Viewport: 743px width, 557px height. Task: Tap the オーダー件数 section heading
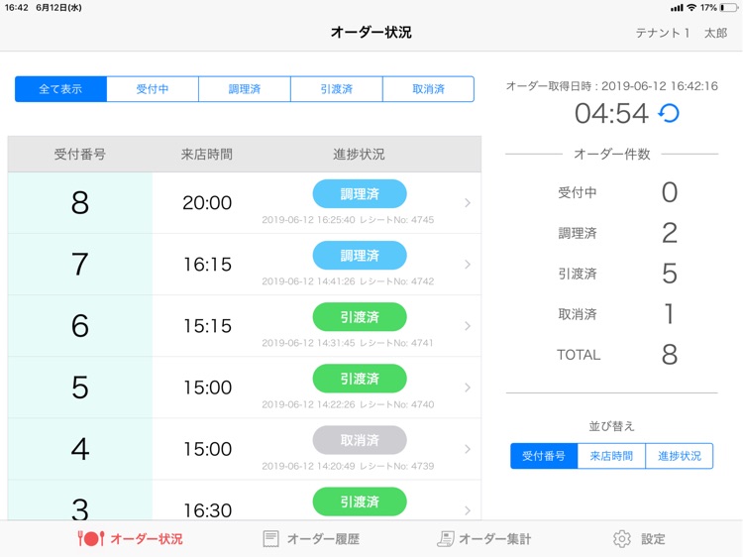pyautogui.click(x=612, y=154)
